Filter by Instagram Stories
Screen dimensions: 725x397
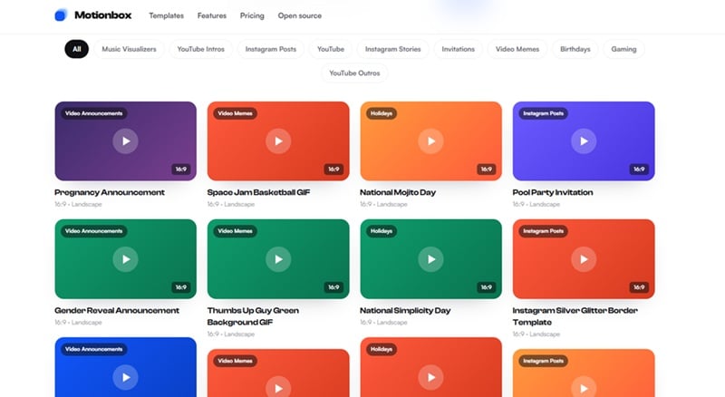point(393,49)
